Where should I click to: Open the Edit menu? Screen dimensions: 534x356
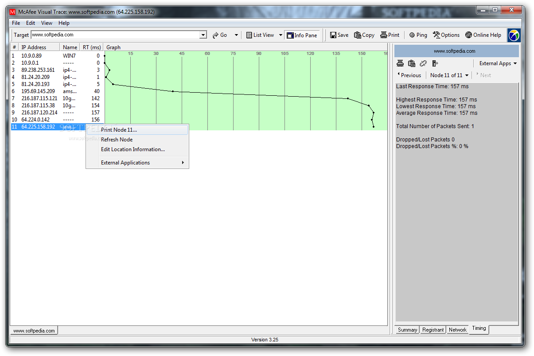(31, 23)
